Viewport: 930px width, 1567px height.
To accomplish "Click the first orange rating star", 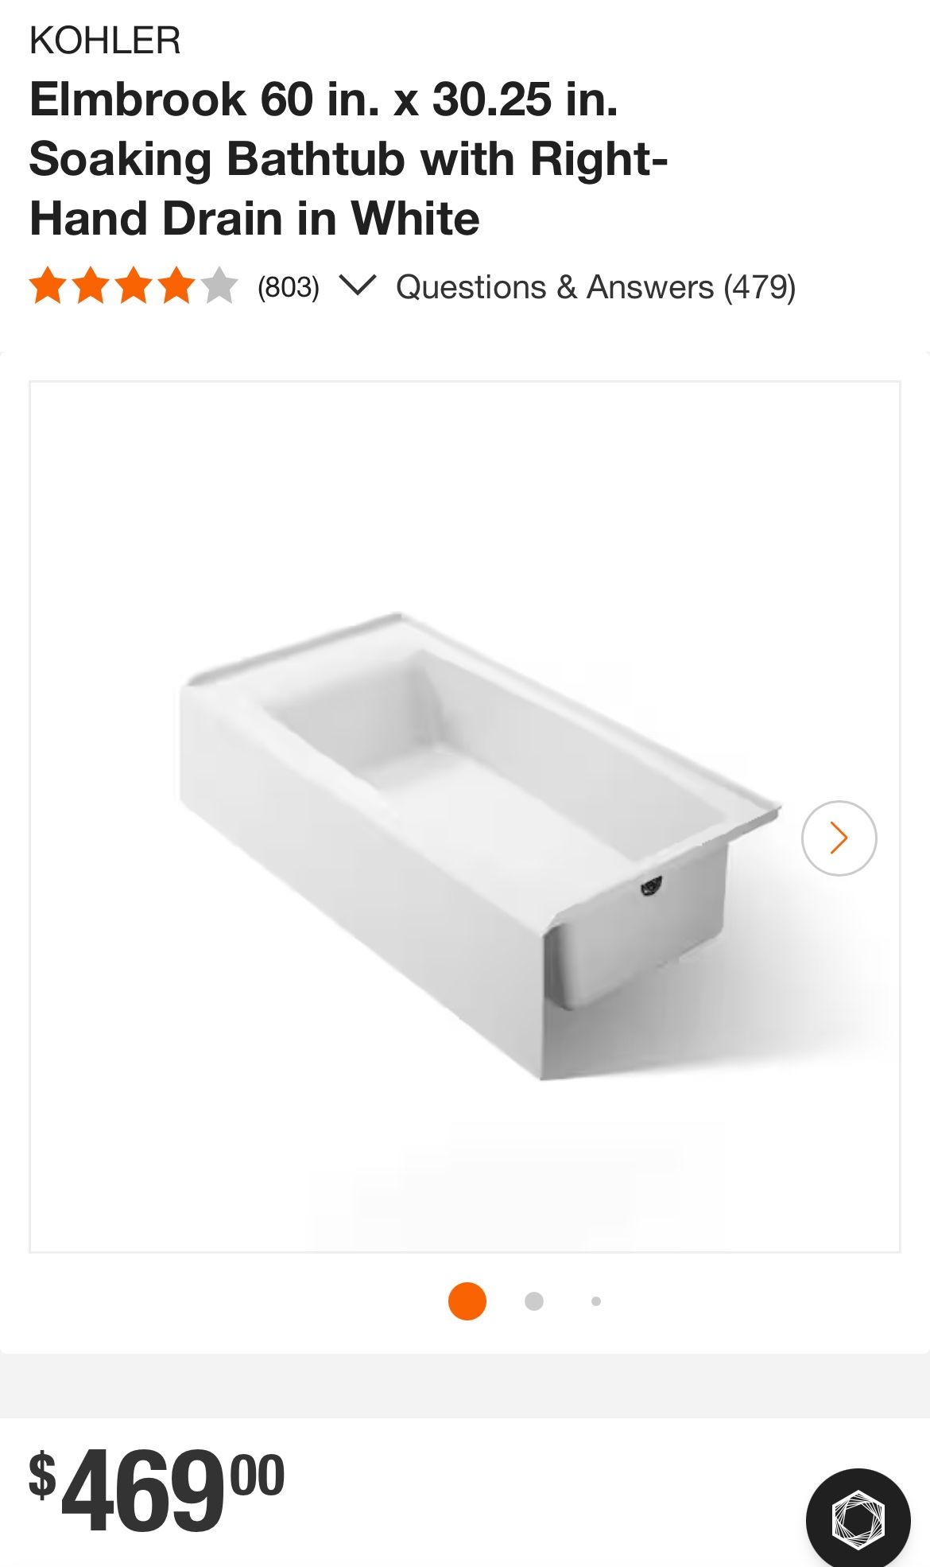I will (x=48, y=286).
